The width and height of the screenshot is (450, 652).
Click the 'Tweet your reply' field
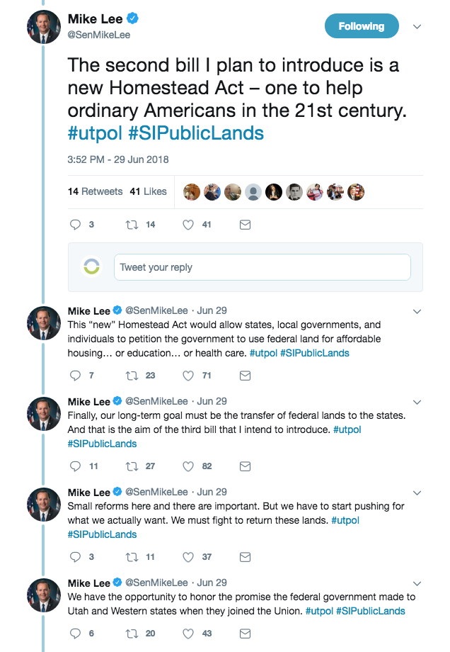(x=262, y=267)
